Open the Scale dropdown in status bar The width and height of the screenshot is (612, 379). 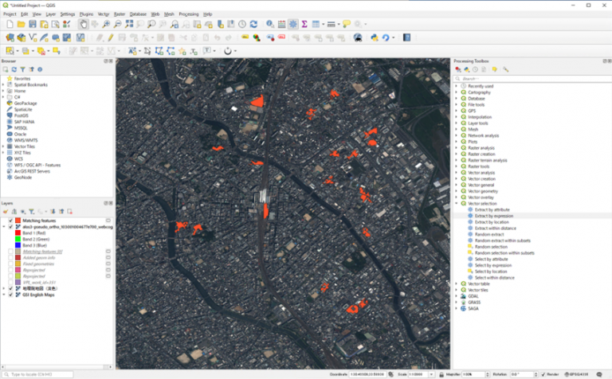[431, 374]
